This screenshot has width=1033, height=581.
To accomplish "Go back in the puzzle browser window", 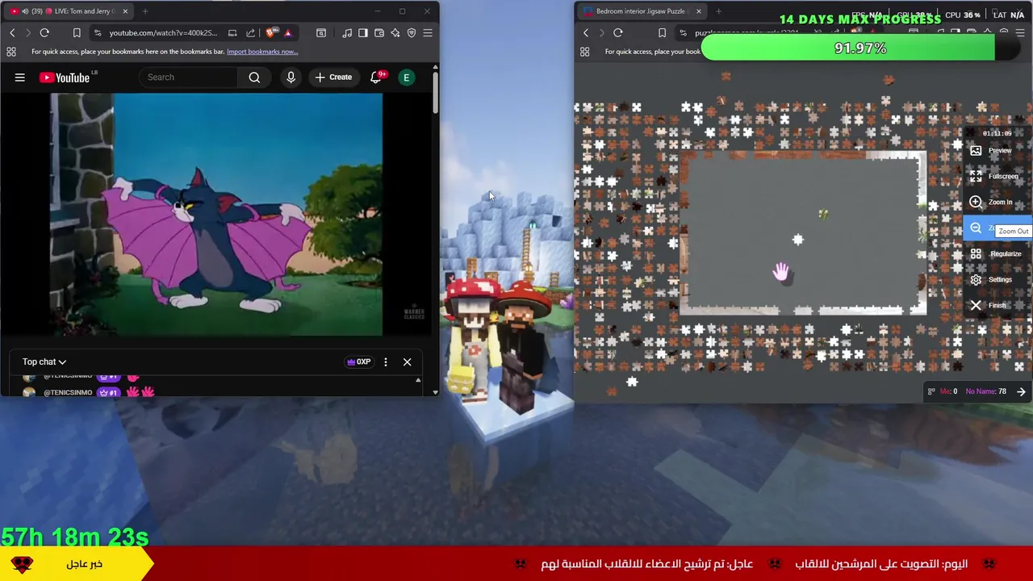I will (x=586, y=33).
